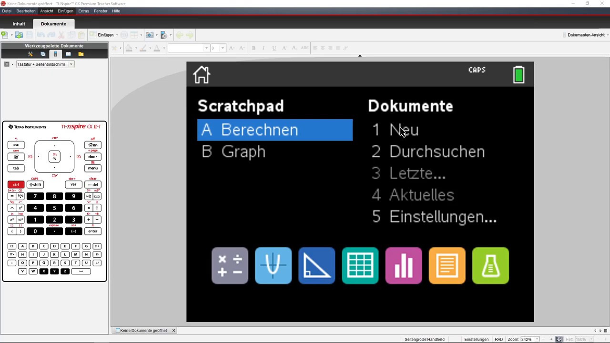Click the home icon on the handheld screen
Screen dimensions: 610x343
tap(201, 75)
